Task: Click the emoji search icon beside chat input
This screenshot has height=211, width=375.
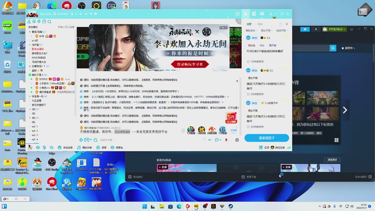Action: tap(96, 140)
